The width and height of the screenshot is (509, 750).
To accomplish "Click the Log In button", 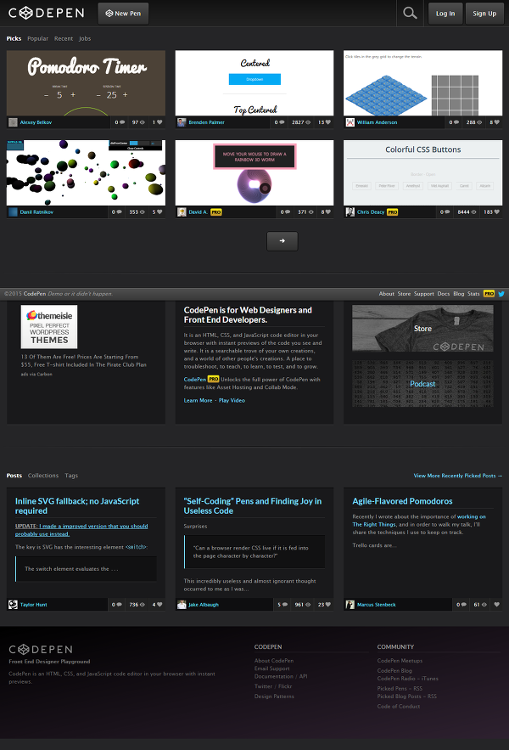I will coord(445,14).
